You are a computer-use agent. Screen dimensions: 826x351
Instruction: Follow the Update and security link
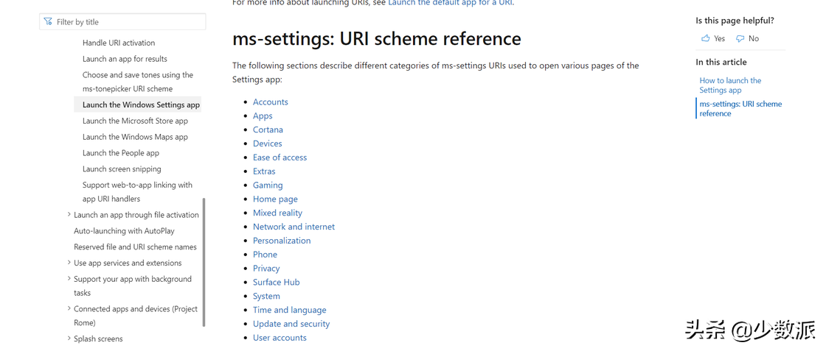291,324
